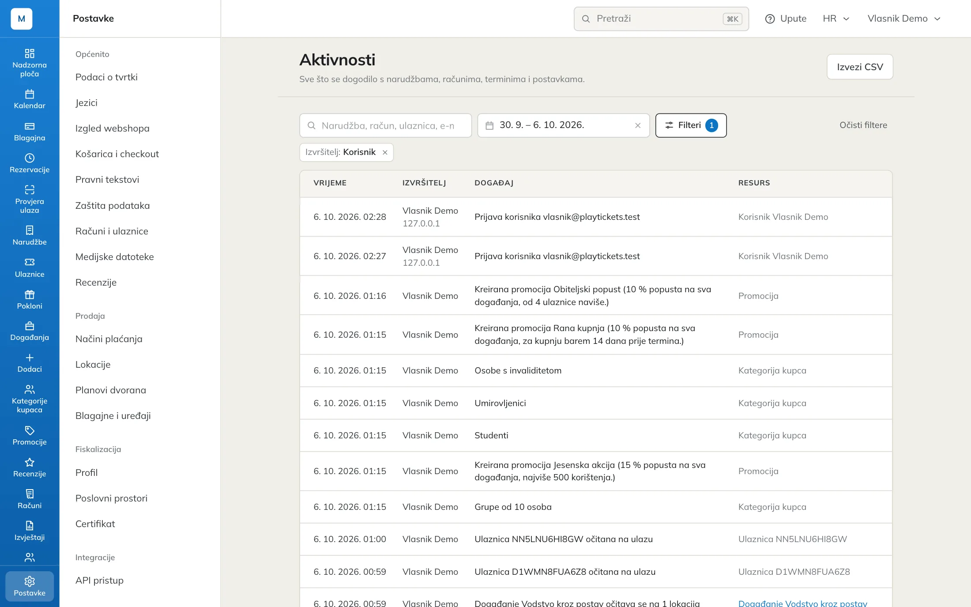Image resolution: width=971 pixels, height=607 pixels.
Task: Clear the date range 30. 9. – 6. 10. 2026.
Action: (x=638, y=125)
